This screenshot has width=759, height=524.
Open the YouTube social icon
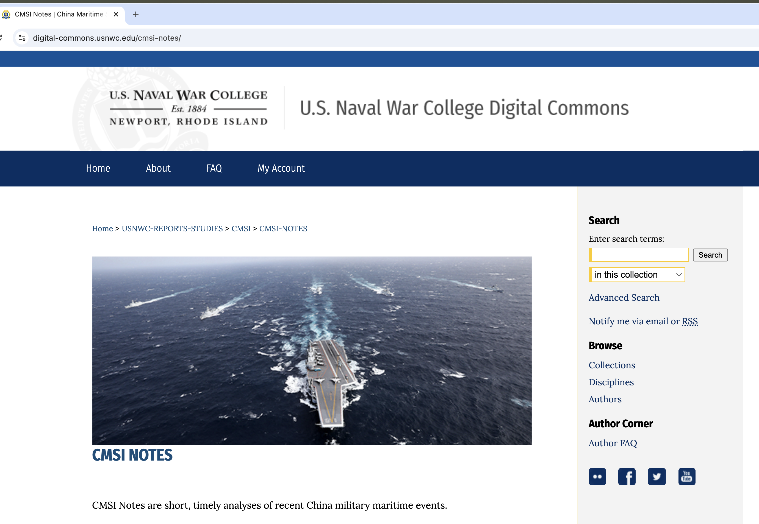click(686, 476)
